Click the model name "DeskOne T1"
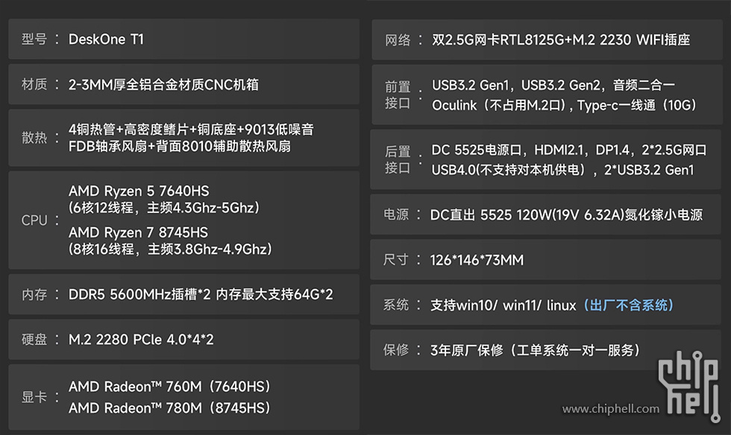 pyautogui.click(x=106, y=39)
